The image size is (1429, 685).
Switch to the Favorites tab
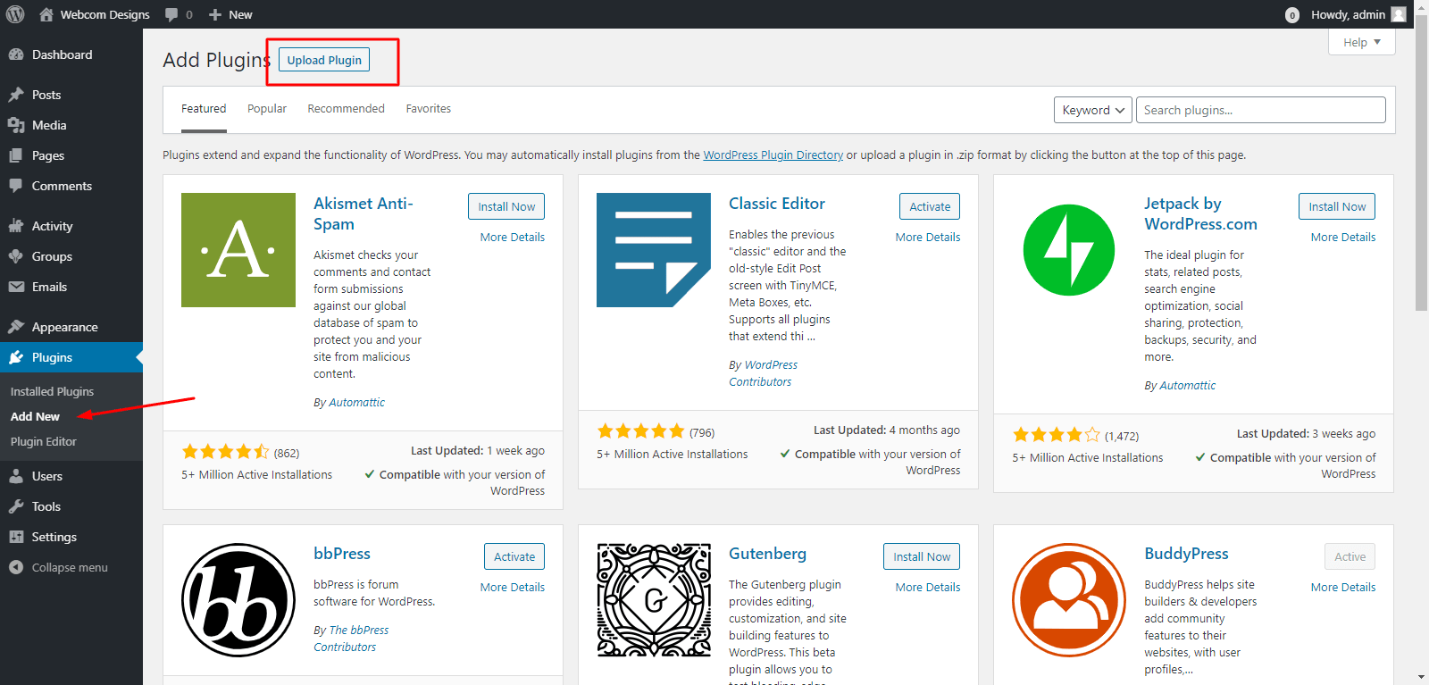point(429,109)
